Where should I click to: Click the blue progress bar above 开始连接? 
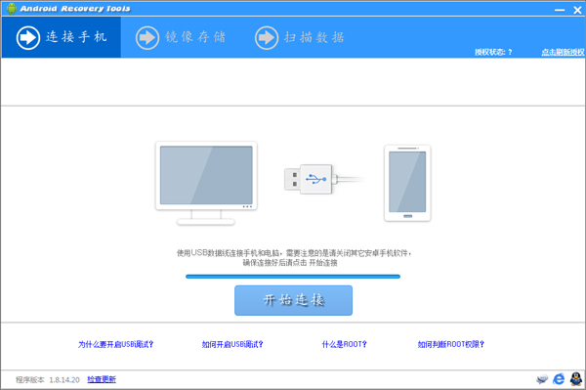(293, 277)
